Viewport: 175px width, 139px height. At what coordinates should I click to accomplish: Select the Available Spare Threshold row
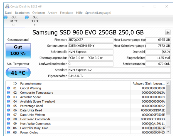pyautogui.click(x=86, y=101)
